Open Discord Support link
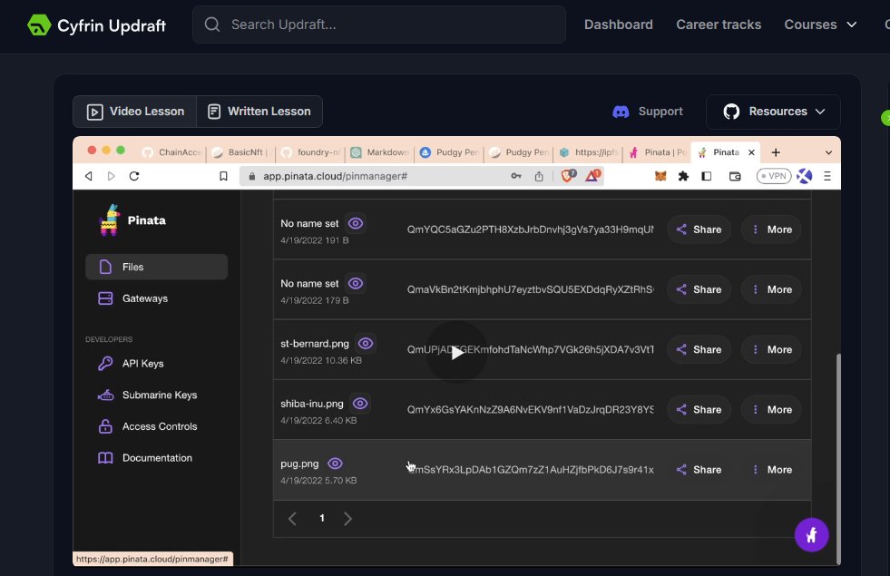Viewport: 890px width, 576px height. [x=648, y=112]
